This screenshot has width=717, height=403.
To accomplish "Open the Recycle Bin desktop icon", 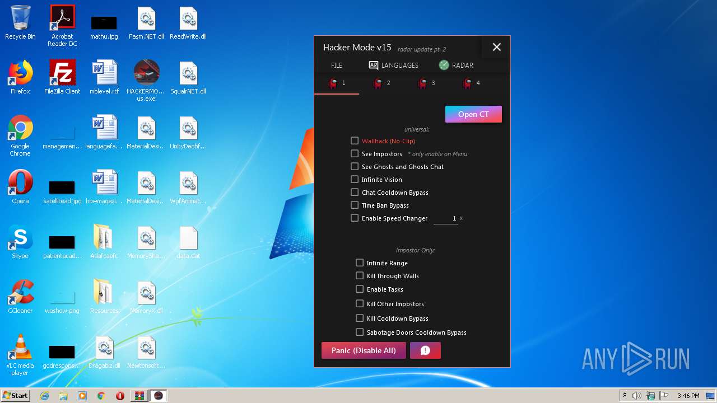I will (20, 22).
